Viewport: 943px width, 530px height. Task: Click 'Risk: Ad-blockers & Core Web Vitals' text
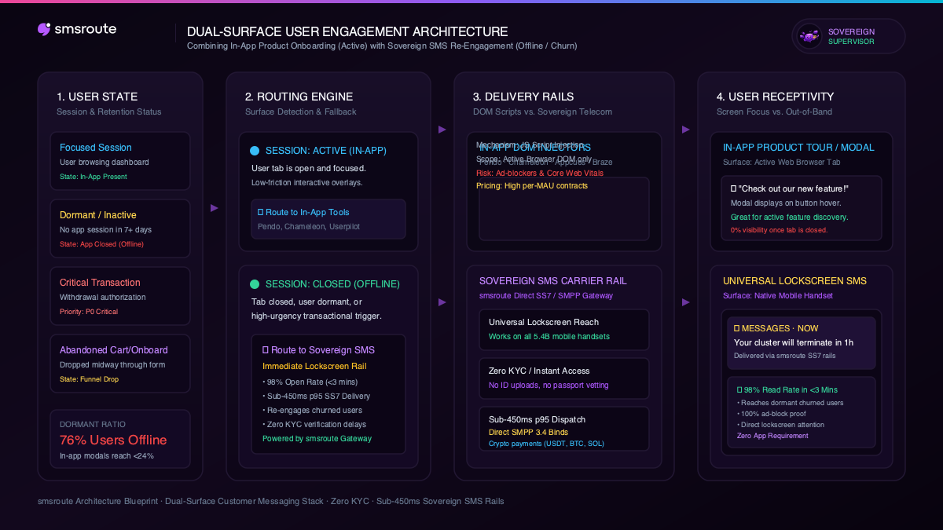click(x=541, y=173)
